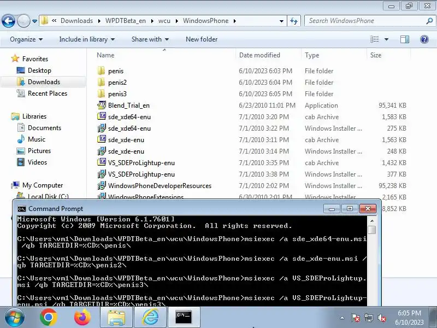Click the Explorer forward arrow button
The height and width of the screenshot is (328, 437).
pos(23,21)
